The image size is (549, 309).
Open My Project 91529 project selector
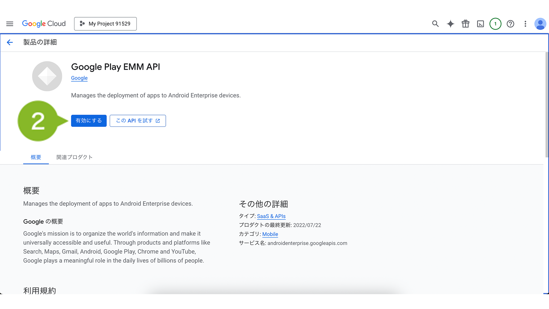[105, 24]
